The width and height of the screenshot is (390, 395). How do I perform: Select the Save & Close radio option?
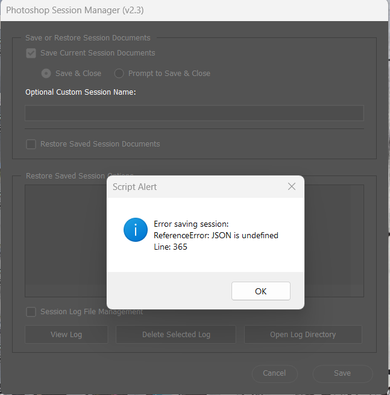(x=46, y=74)
